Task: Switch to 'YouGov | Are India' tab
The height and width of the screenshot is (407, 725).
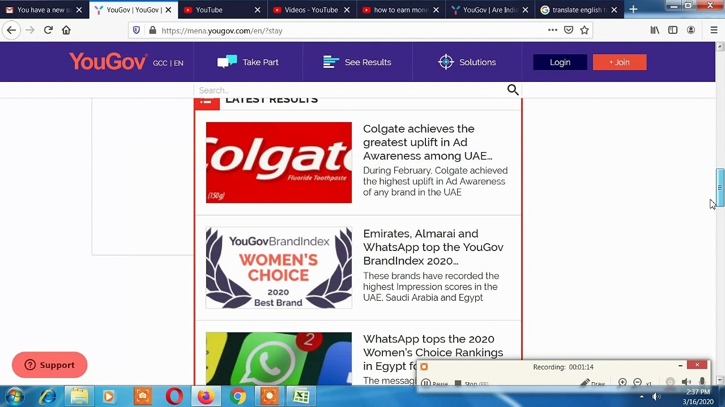Action: coord(490,10)
